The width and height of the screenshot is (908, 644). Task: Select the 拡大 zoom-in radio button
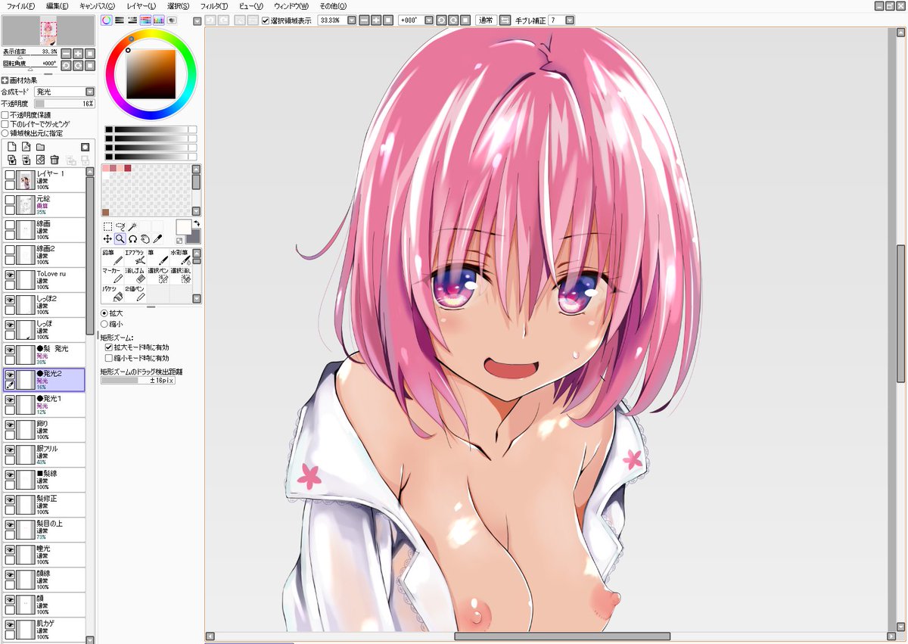(104, 313)
